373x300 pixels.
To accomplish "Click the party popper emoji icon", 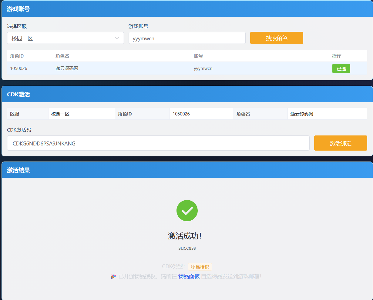I will (113, 276).
